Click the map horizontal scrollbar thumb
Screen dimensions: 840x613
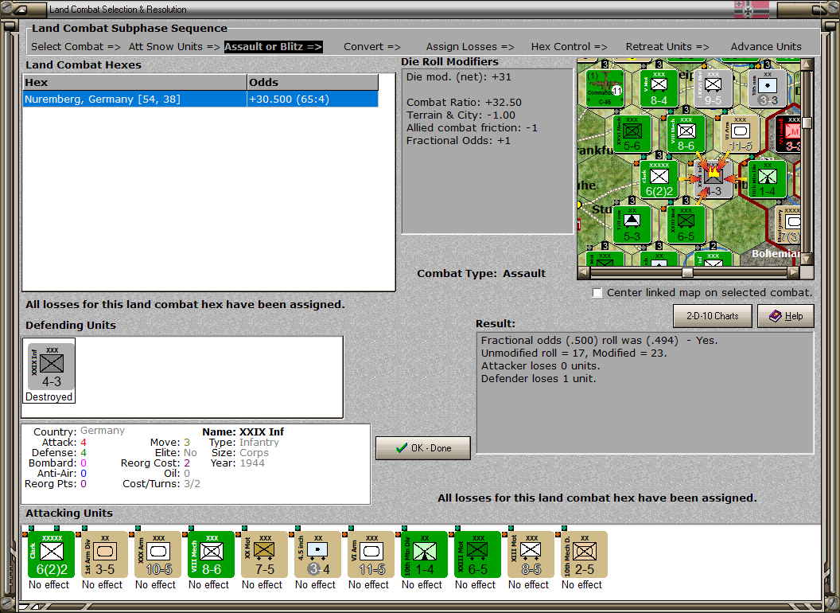pos(687,272)
